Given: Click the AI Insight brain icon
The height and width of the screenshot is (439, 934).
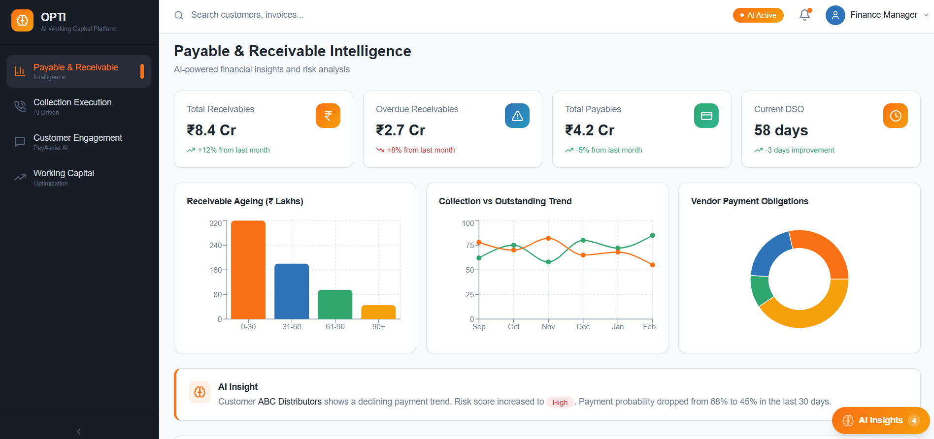Looking at the screenshot, I should click(x=200, y=392).
